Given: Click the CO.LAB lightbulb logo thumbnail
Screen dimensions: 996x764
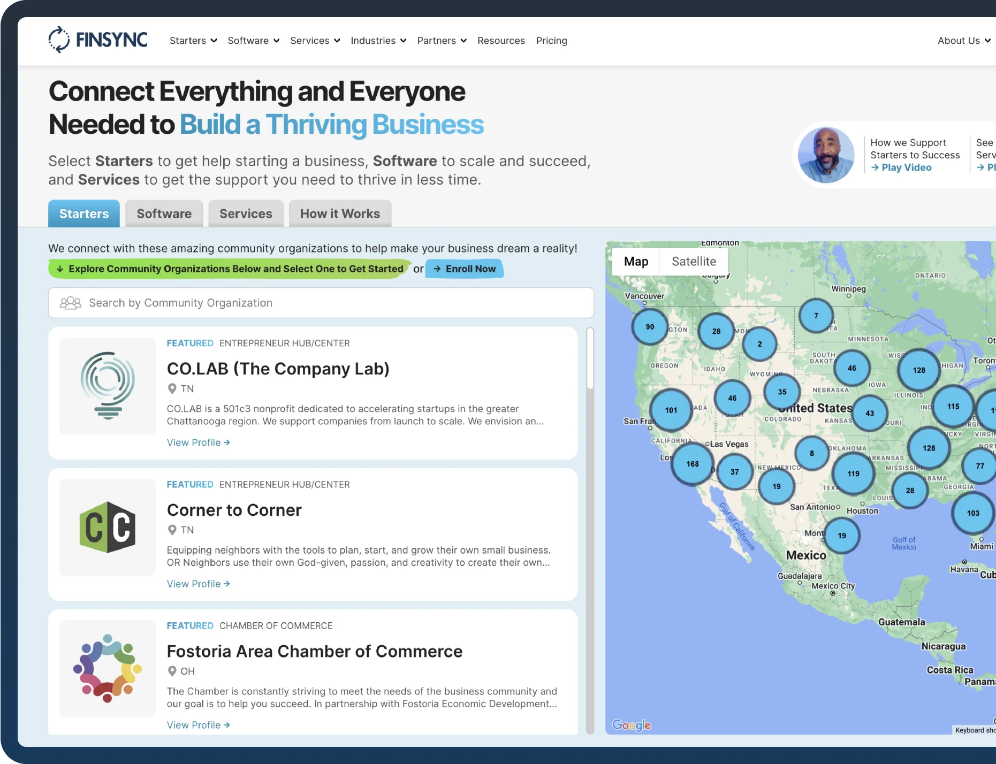Looking at the screenshot, I should click(x=108, y=386).
